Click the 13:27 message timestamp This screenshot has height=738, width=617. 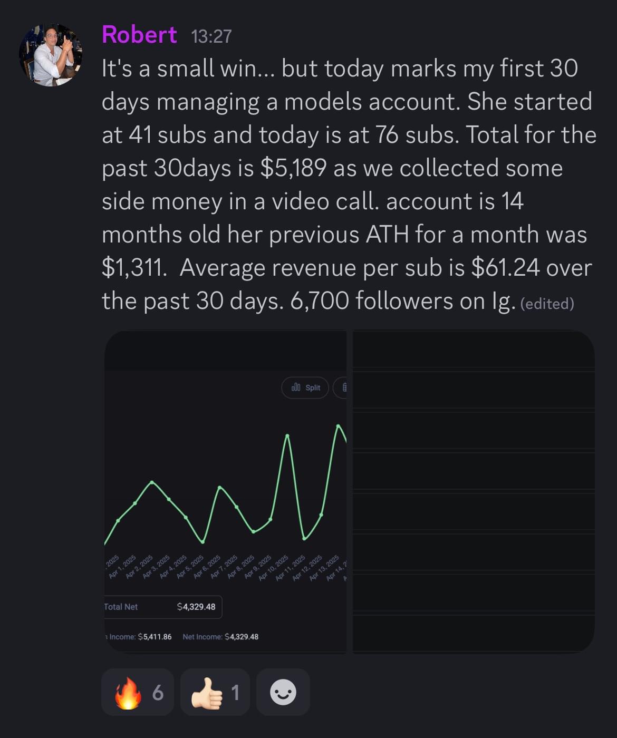click(x=211, y=36)
